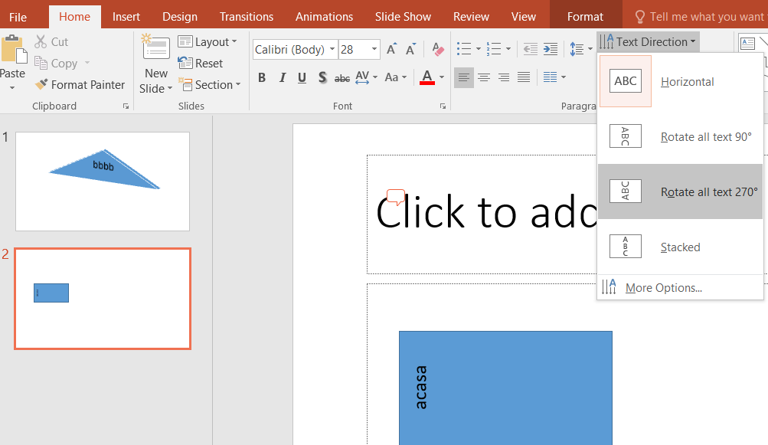Expand the font size 28 dropdown
Screen dimensions: 768x445
(374, 50)
